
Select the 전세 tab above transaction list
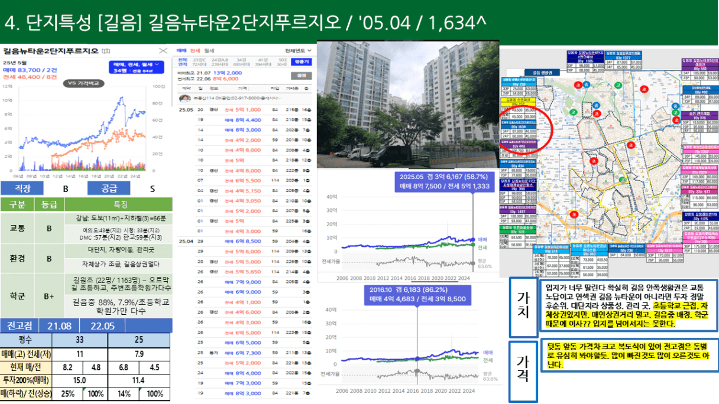pyautogui.click(x=195, y=51)
